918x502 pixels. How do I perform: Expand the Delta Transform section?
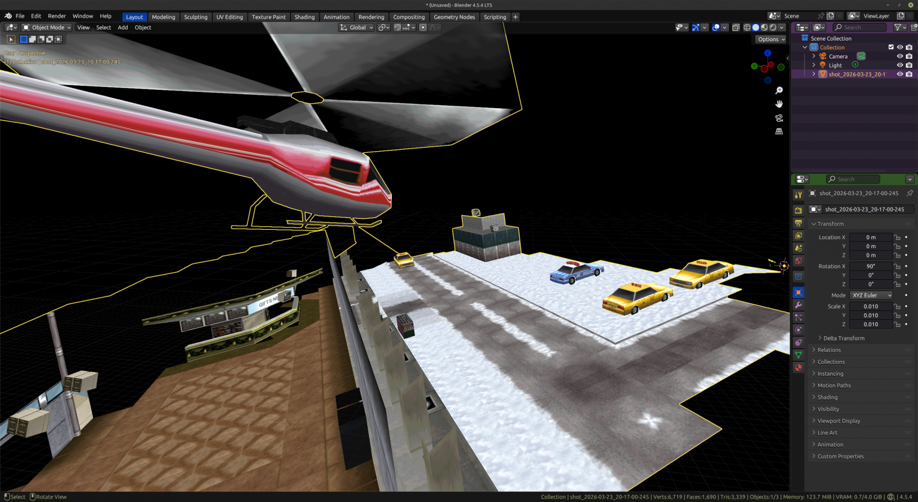tap(843, 338)
